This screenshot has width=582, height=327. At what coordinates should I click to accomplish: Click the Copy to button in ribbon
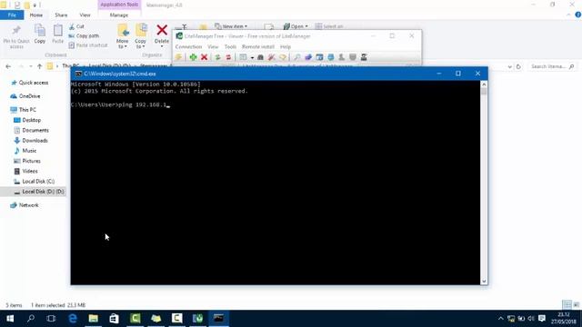pyautogui.click(x=140, y=36)
